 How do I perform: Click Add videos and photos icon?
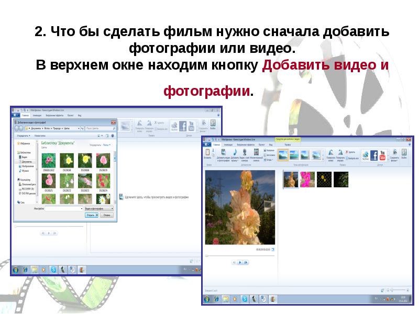[223, 153]
